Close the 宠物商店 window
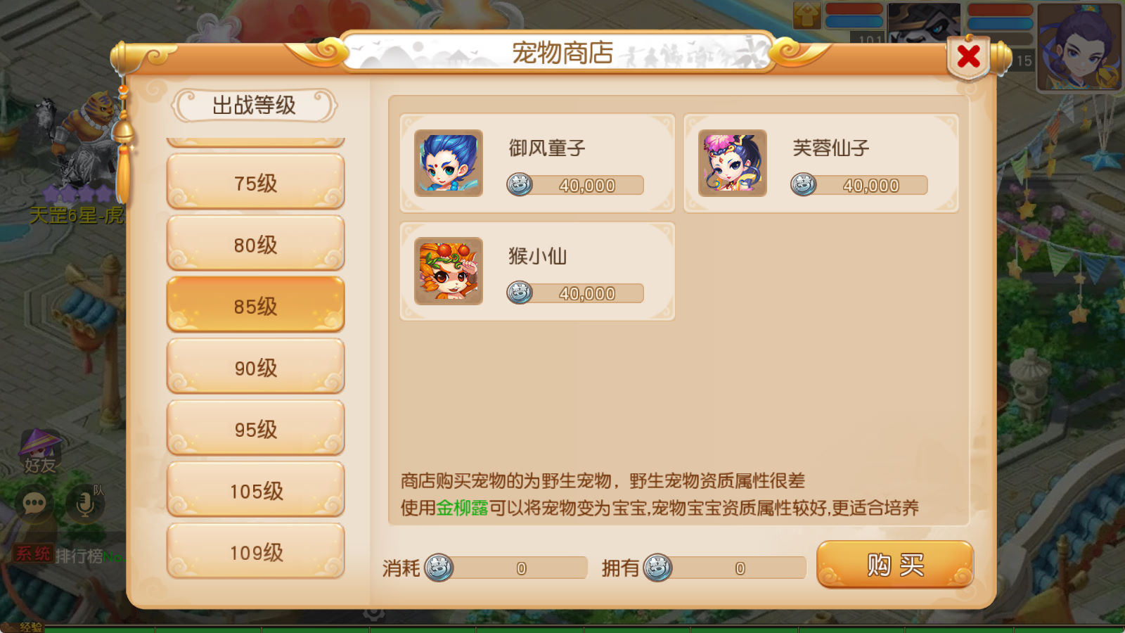Image resolution: width=1125 pixels, height=633 pixels. [x=968, y=56]
